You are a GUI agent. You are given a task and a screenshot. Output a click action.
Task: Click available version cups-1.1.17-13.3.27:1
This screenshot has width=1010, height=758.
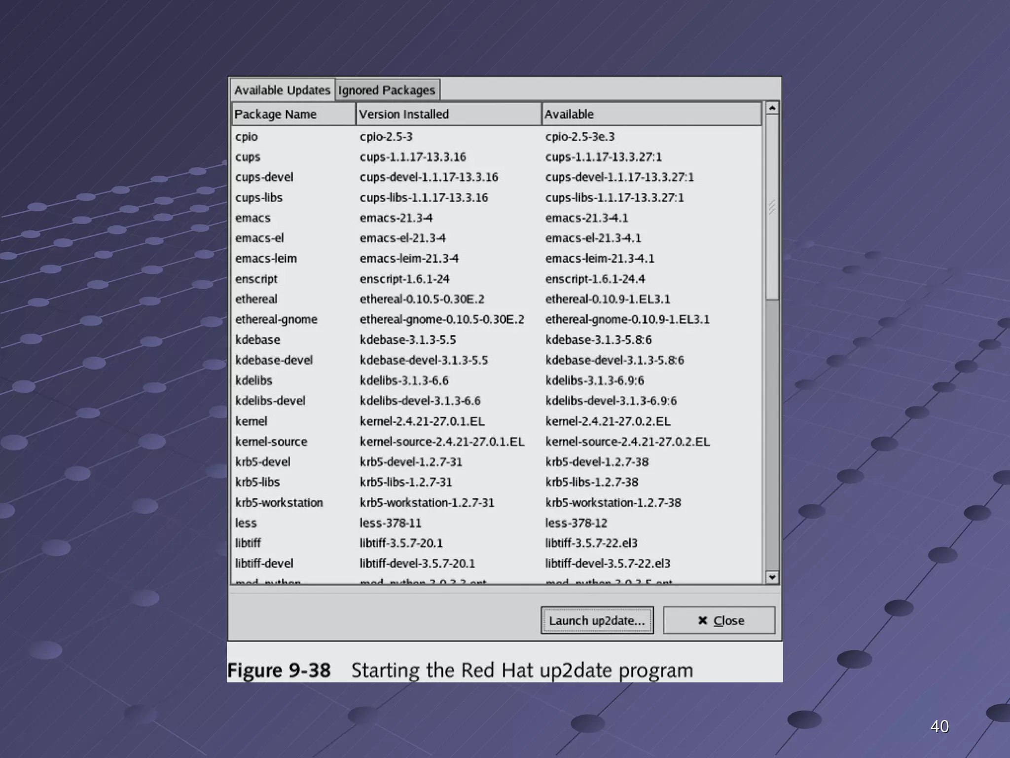(604, 157)
